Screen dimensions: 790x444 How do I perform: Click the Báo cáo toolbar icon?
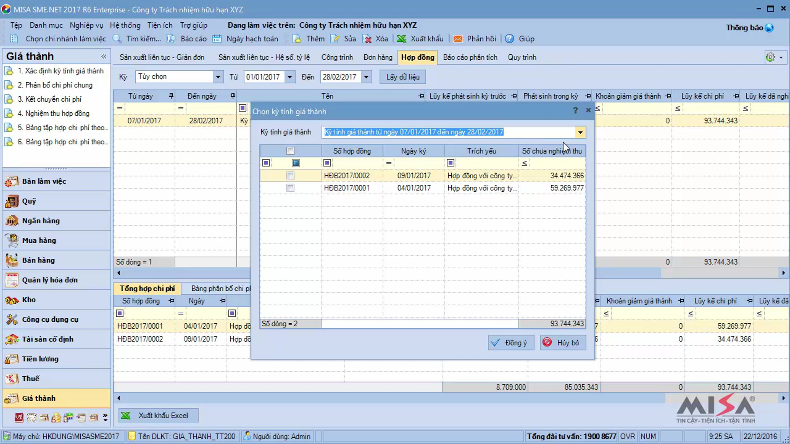pos(171,39)
